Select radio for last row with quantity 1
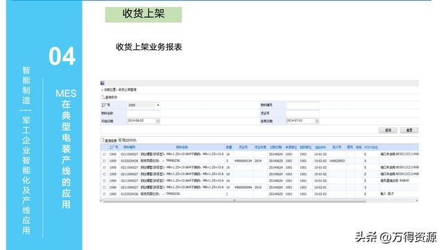This screenshot has width=444, height=250. coord(104,194)
